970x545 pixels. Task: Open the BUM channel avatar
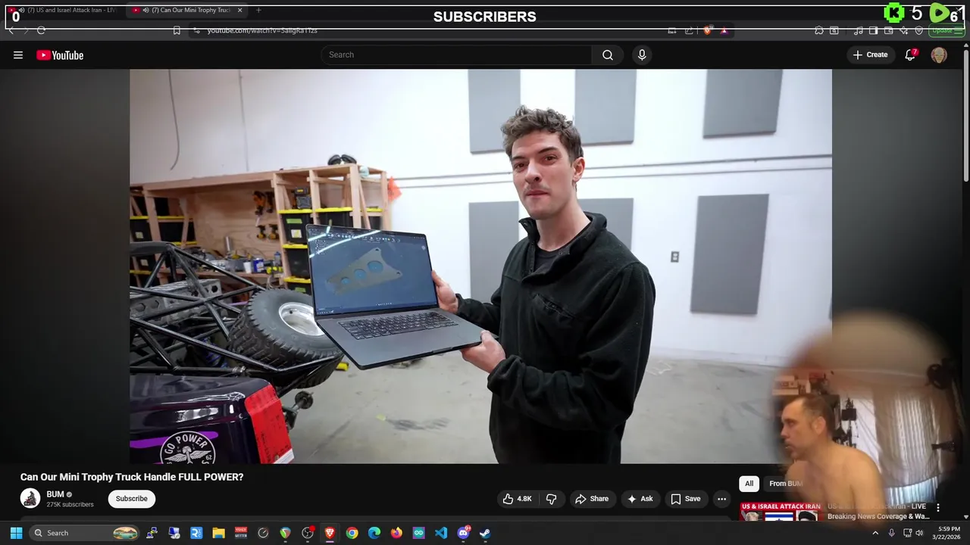[30, 498]
